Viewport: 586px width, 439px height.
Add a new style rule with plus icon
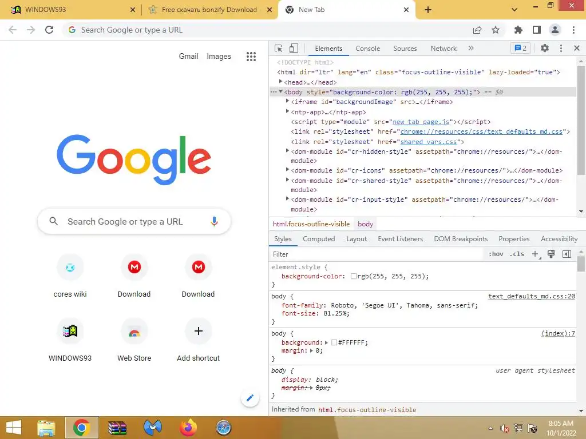[x=536, y=254]
